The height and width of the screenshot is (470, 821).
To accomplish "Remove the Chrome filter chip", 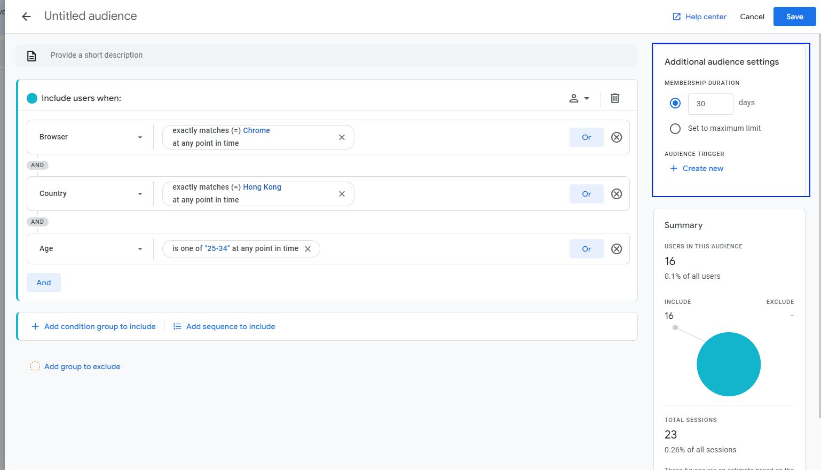I will tap(342, 137).
